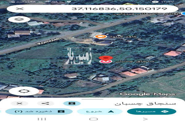Viewport: 185px width, 123px height.
Task: Select the orange cafe place marker
Action: point(99,37)
